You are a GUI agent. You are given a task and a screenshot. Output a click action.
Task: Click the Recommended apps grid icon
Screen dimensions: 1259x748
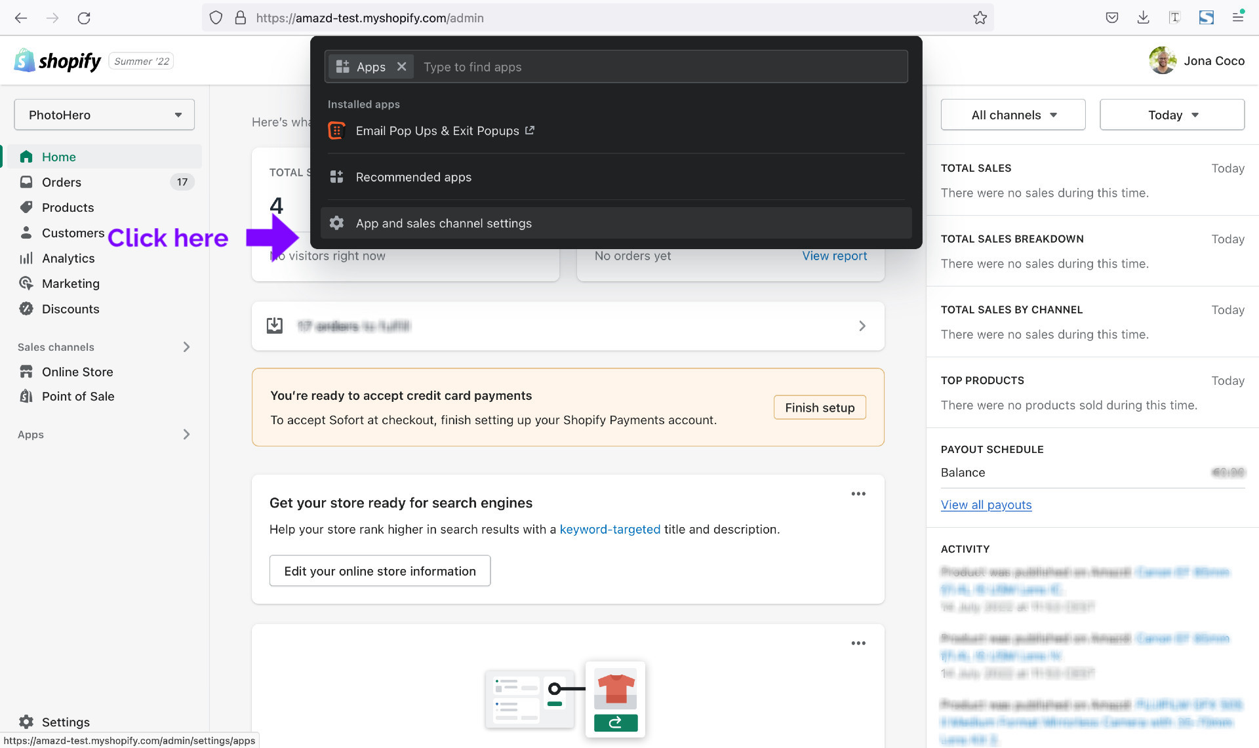tap(336, 176)
